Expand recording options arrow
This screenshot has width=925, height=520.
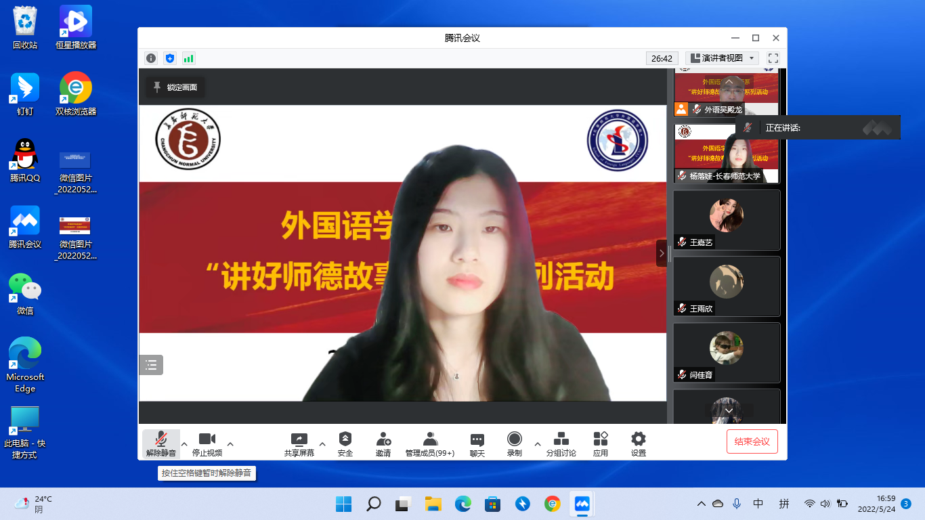(x=538, y=444)
